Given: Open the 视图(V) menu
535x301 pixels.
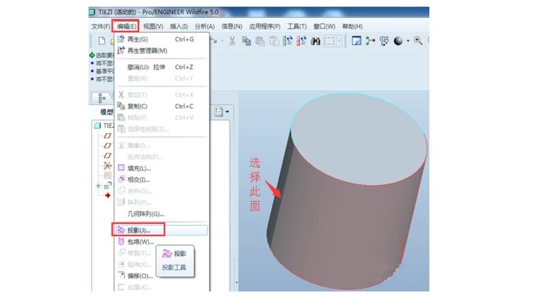Looking at the screenshot, I should pos(153,27).
